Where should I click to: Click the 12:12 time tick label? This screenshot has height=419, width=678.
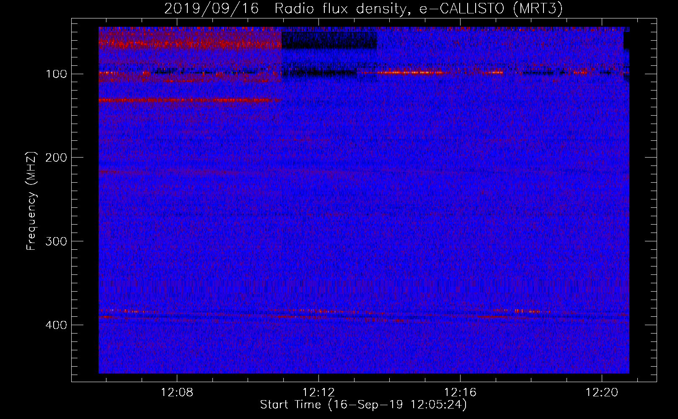319,393
